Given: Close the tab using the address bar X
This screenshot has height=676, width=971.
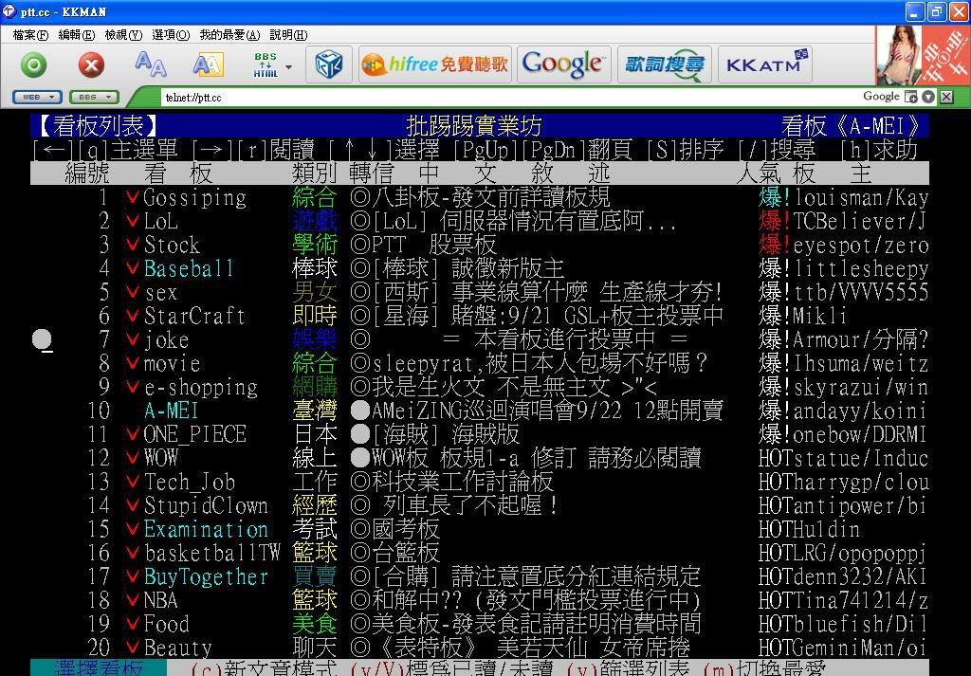Looking at the screenshot, I should 946,97.
